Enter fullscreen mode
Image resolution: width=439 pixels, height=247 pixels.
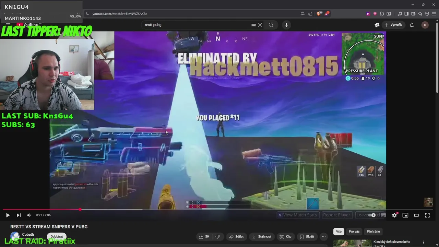427,215
